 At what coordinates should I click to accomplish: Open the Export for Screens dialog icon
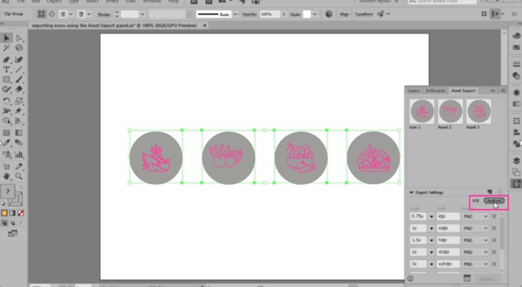(467, 278)
